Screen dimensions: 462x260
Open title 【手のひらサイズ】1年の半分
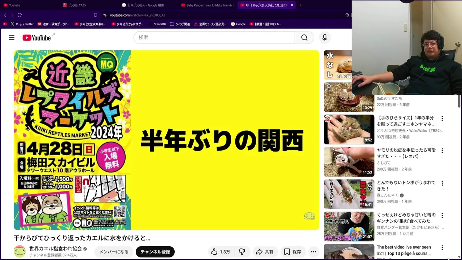[405, 121]
